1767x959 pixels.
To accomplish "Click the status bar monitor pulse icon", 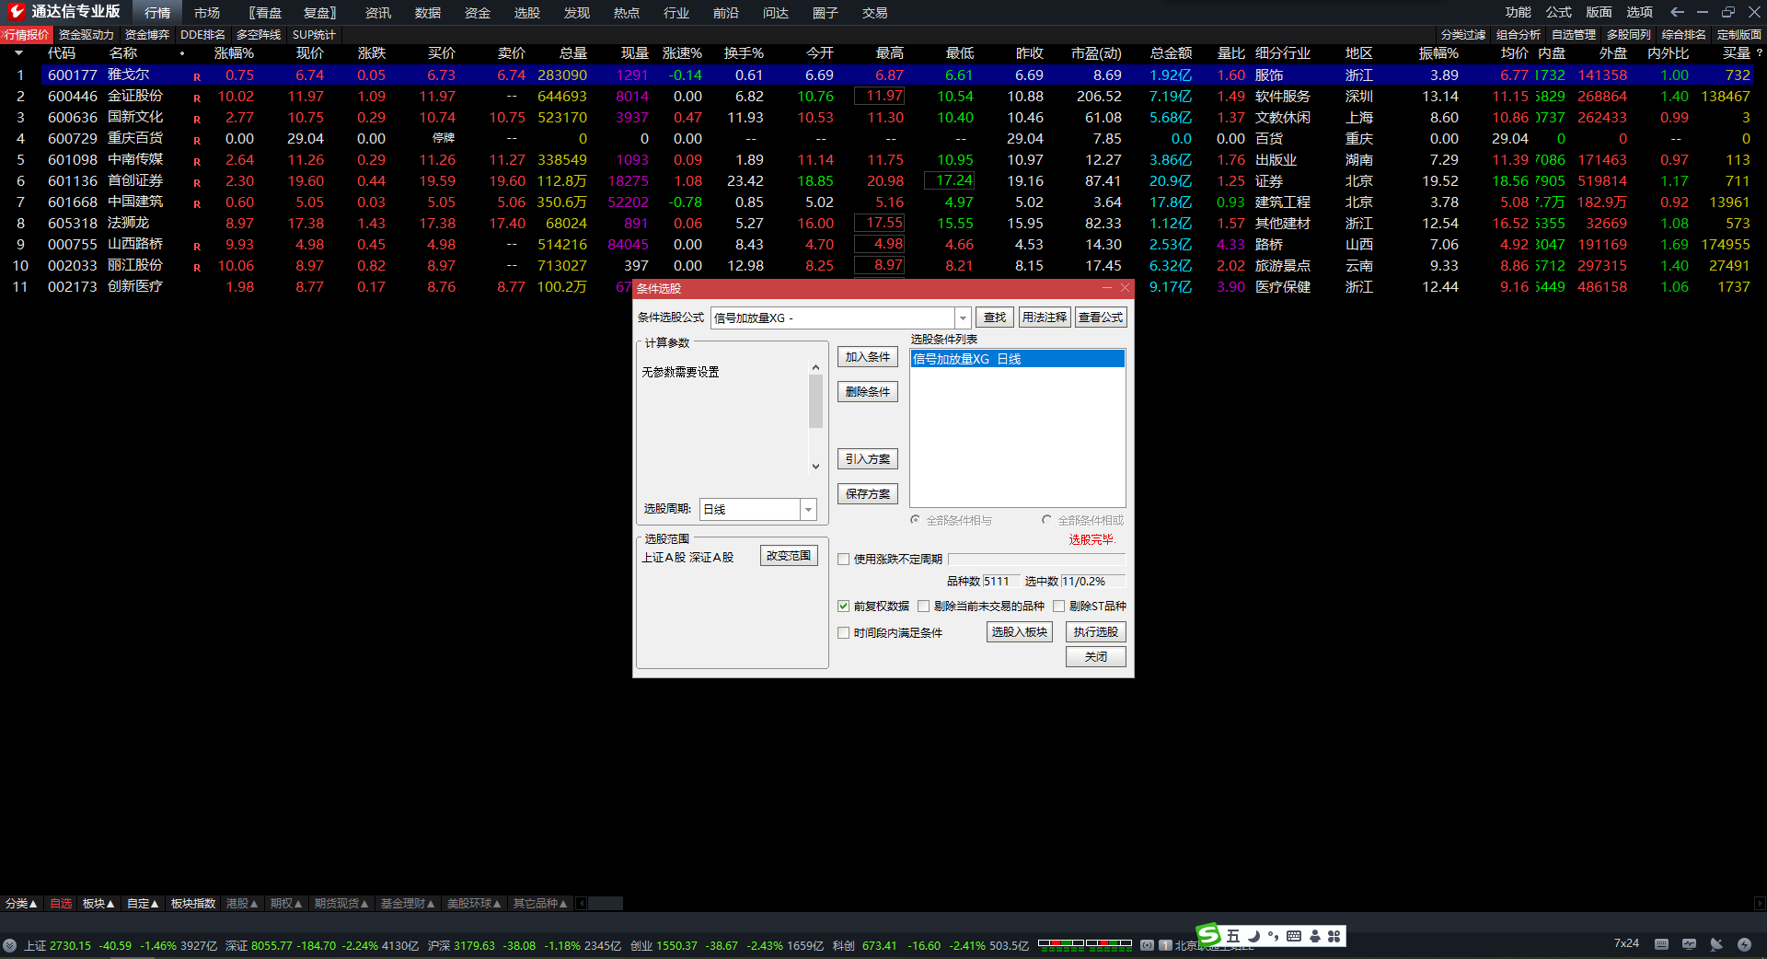I will [x=1689, y=944].
